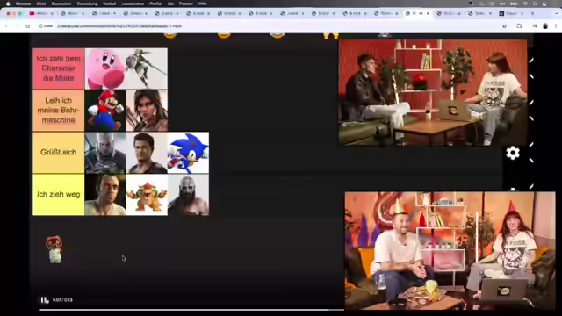Go forward to the next page
Image resolution: width=562 pixels, height=316 pixels.
[x=18, y=26]
